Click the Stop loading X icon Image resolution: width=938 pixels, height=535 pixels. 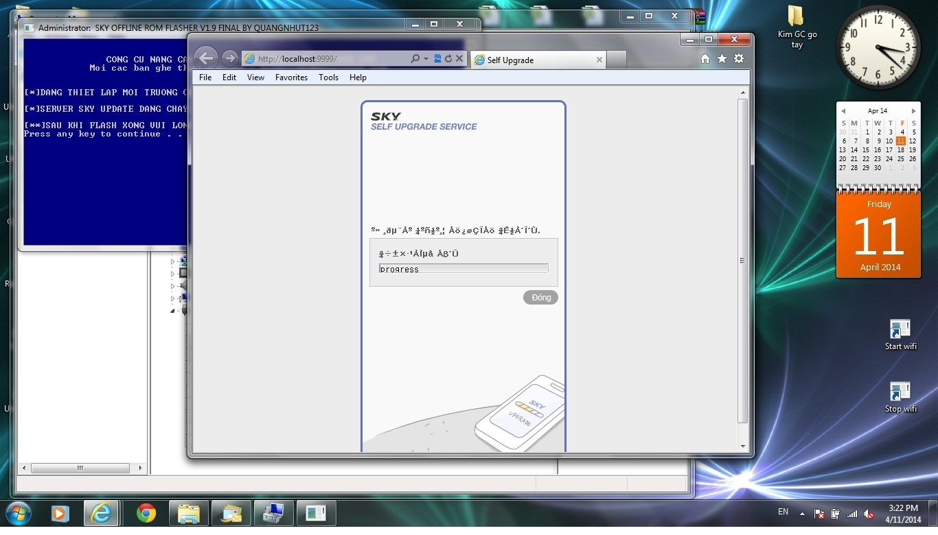pos(459,59)
